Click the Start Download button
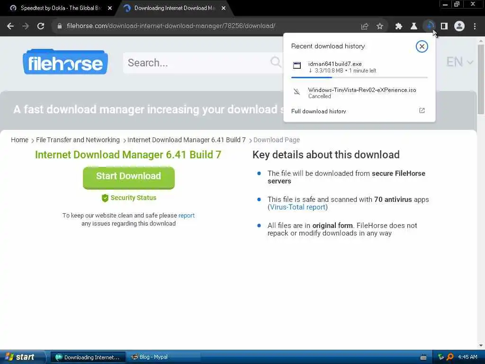Viewport: 485px width, 364px height. (x=129, y=178)
